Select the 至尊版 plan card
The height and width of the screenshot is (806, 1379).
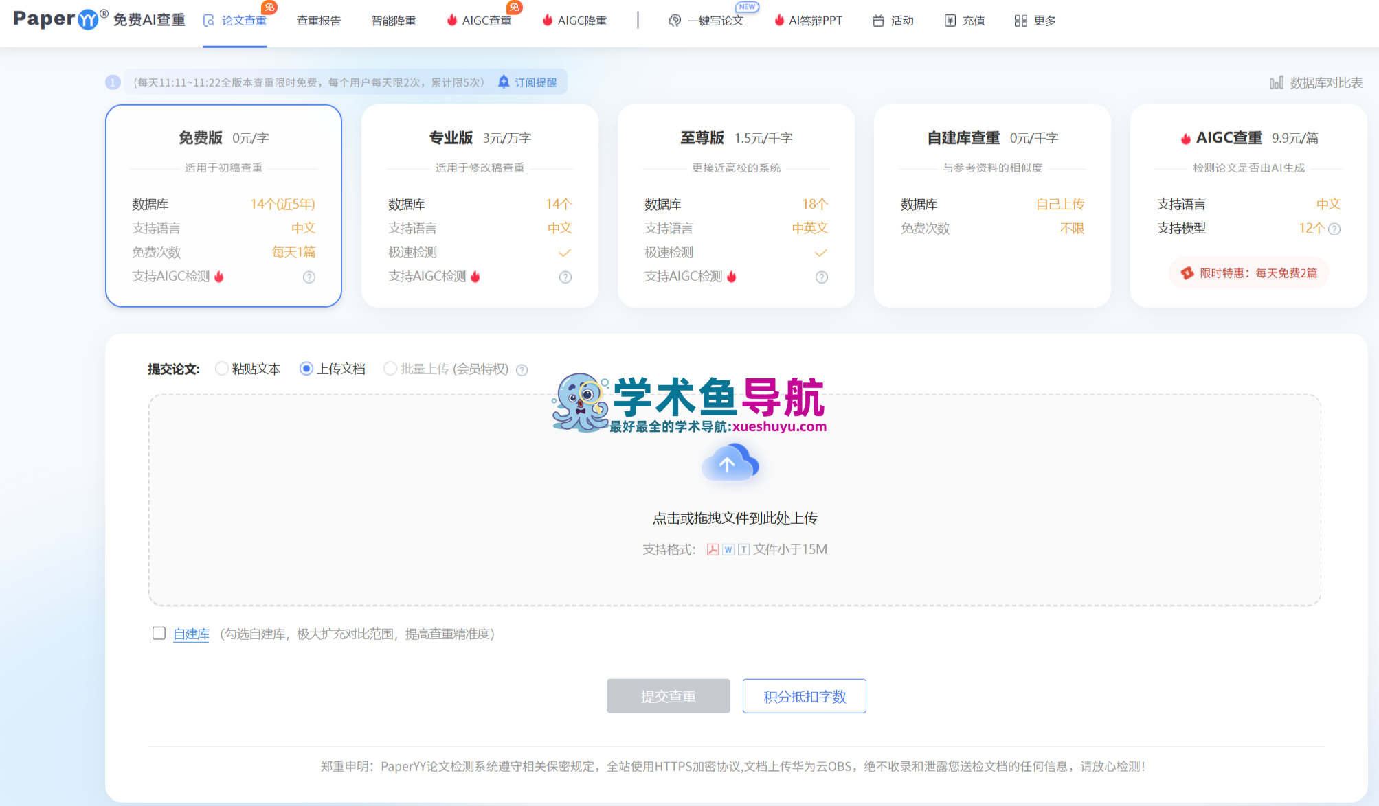[736, 205]
